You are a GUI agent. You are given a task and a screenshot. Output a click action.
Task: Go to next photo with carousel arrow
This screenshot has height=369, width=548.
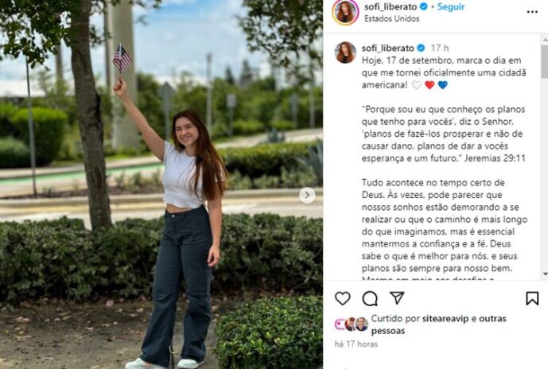point(307,196)
